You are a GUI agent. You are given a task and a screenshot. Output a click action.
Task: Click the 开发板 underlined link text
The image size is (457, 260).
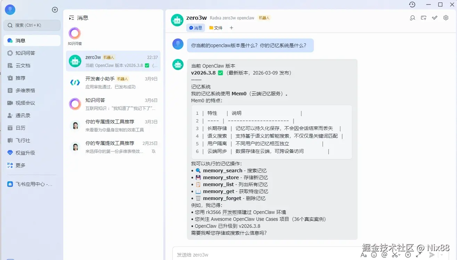tap(229, 212)
